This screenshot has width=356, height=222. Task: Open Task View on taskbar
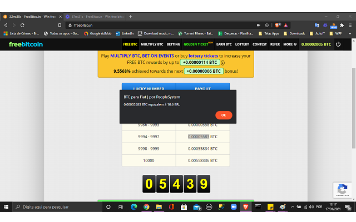click(x=121, y=207)
